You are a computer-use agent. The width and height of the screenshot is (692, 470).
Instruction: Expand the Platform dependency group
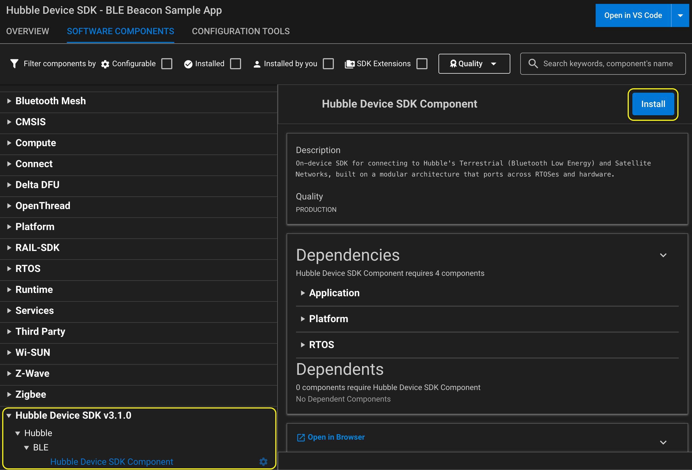coord(303,319)
